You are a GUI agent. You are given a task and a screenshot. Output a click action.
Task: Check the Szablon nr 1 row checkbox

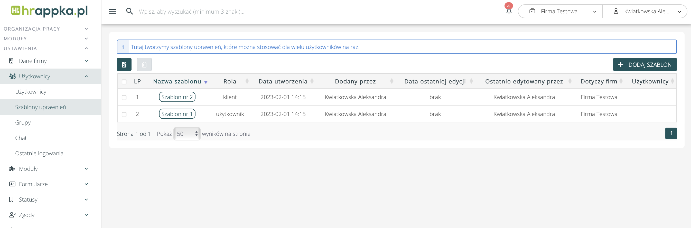[124, 114]
